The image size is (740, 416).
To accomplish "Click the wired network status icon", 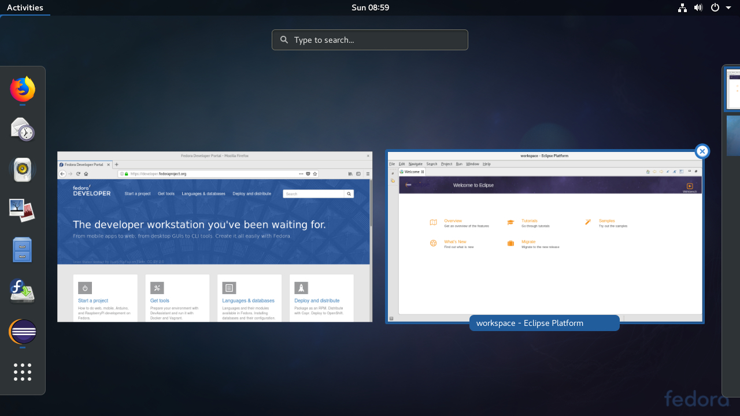I will (682, 8).
